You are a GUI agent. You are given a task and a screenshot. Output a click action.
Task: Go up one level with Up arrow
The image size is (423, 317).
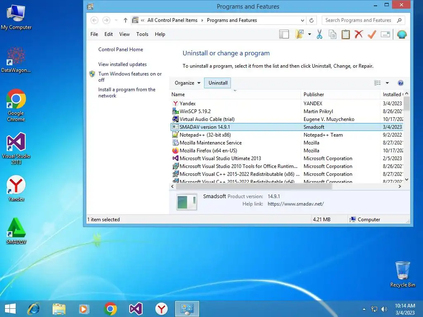126,20
